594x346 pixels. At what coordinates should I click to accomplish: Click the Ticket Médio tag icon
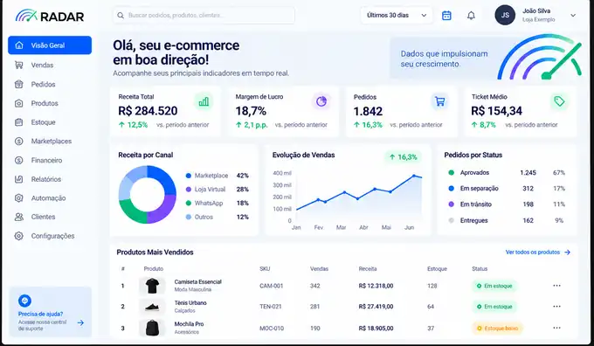[559, 101]
